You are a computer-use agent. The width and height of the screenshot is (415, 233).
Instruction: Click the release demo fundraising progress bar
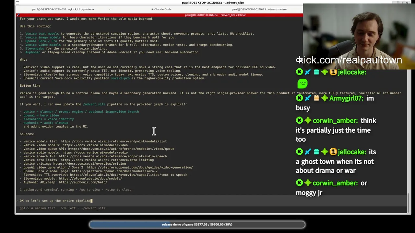[197, 224]
